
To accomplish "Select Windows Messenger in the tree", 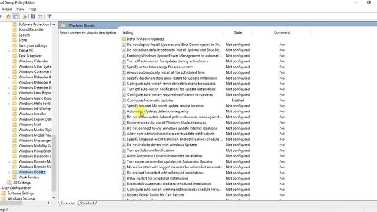I will click(35, 140).
